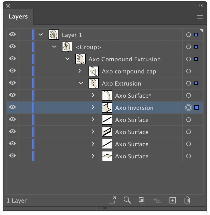This screenshot has height=215, width=210.
Task: Click the Collect for Export icon
Action: click(x=112, y=200)
